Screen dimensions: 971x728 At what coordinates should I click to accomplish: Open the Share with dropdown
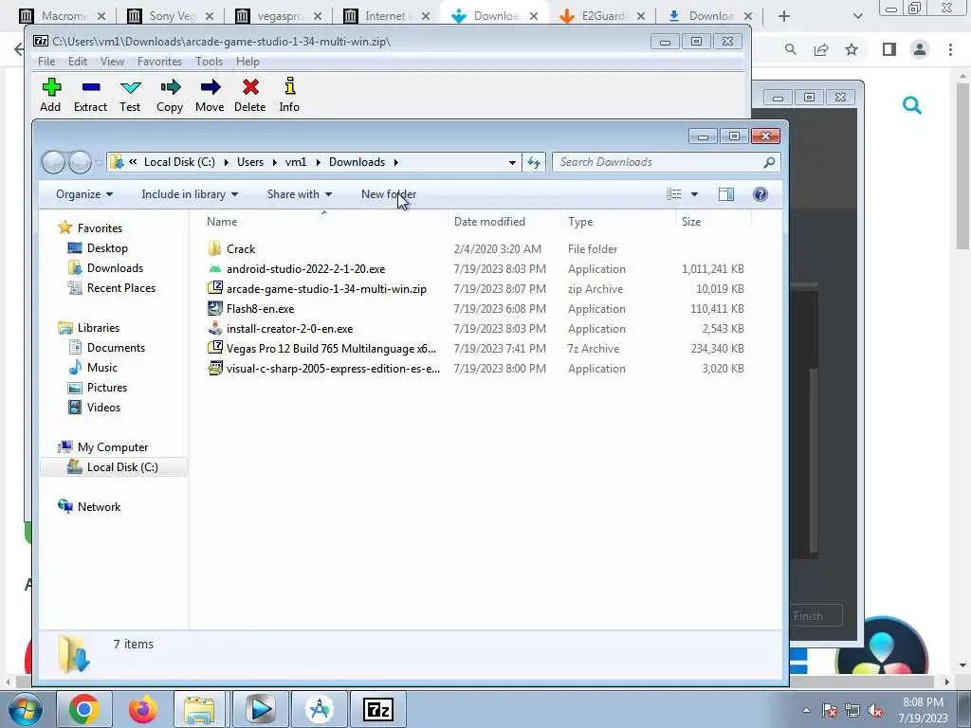(x=300, y=194)
